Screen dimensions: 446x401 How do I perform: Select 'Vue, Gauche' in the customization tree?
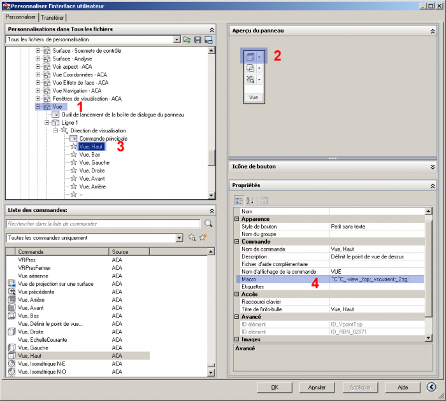(x=94, y=162)
